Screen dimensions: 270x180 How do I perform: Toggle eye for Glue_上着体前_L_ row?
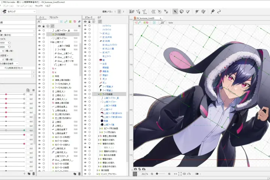pos(39,160)
